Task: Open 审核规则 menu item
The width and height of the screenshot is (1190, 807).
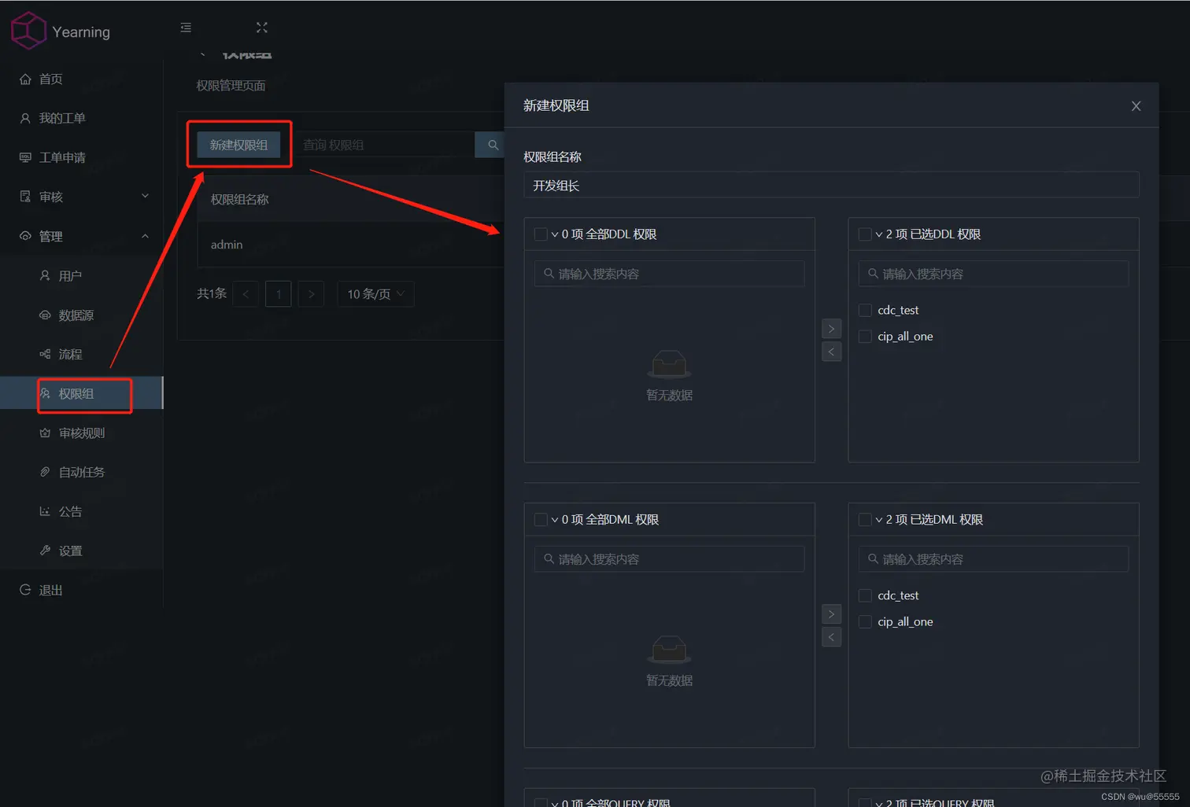Action: (x=82, y=433)
